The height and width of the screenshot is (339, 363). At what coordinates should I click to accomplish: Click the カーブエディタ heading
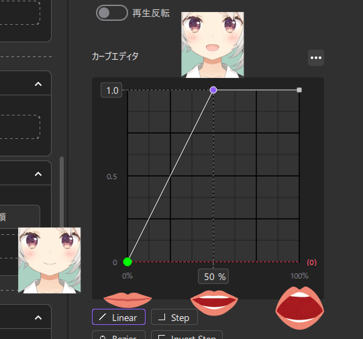115,56
